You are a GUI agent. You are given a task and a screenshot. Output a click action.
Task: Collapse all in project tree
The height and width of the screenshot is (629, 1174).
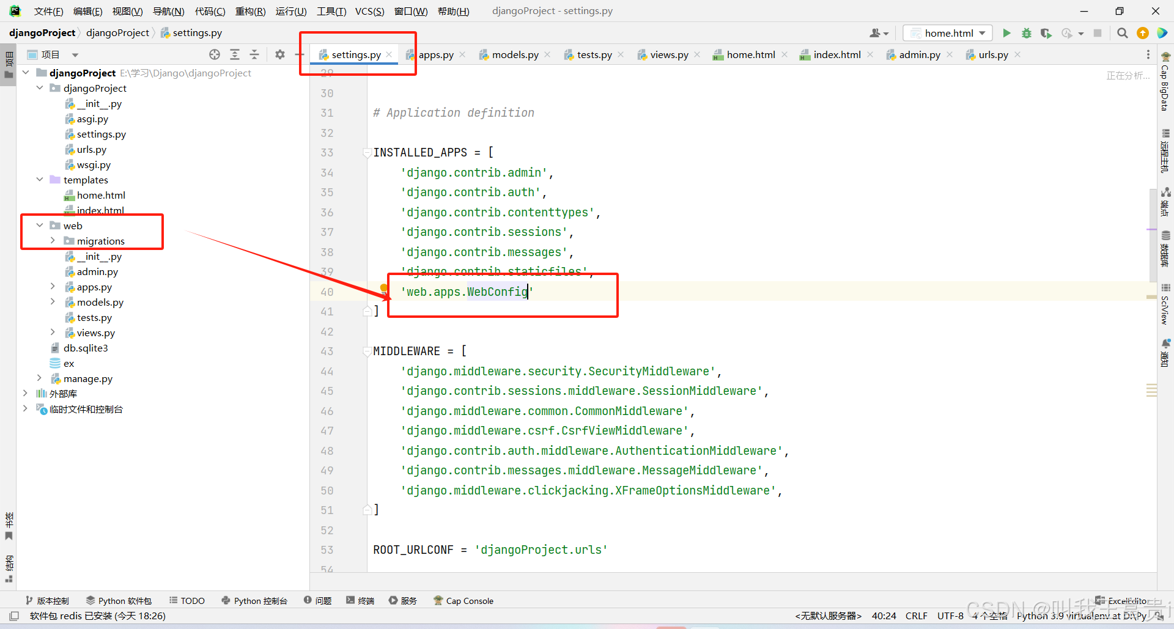point(254,54)
